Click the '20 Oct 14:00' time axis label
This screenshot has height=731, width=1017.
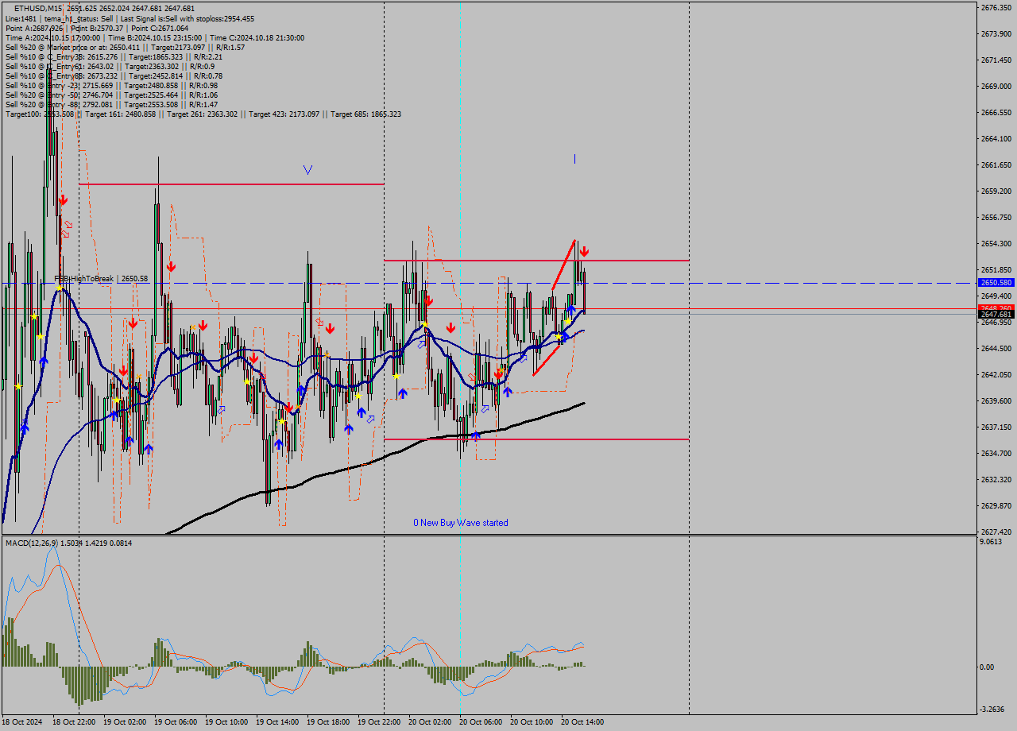tap(582, 722)
